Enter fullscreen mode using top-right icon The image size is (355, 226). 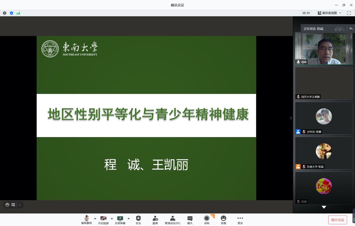pos(349,13)
